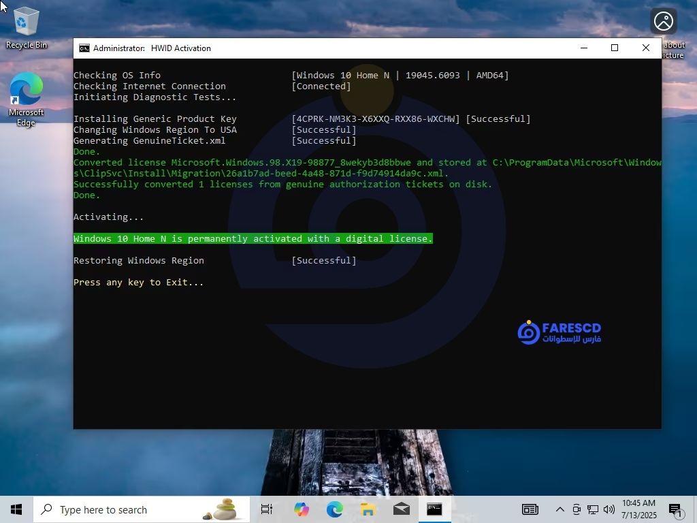Click 'Generating GenuineTicket.xml' text
Screen dimensions: 697x523
149,140
